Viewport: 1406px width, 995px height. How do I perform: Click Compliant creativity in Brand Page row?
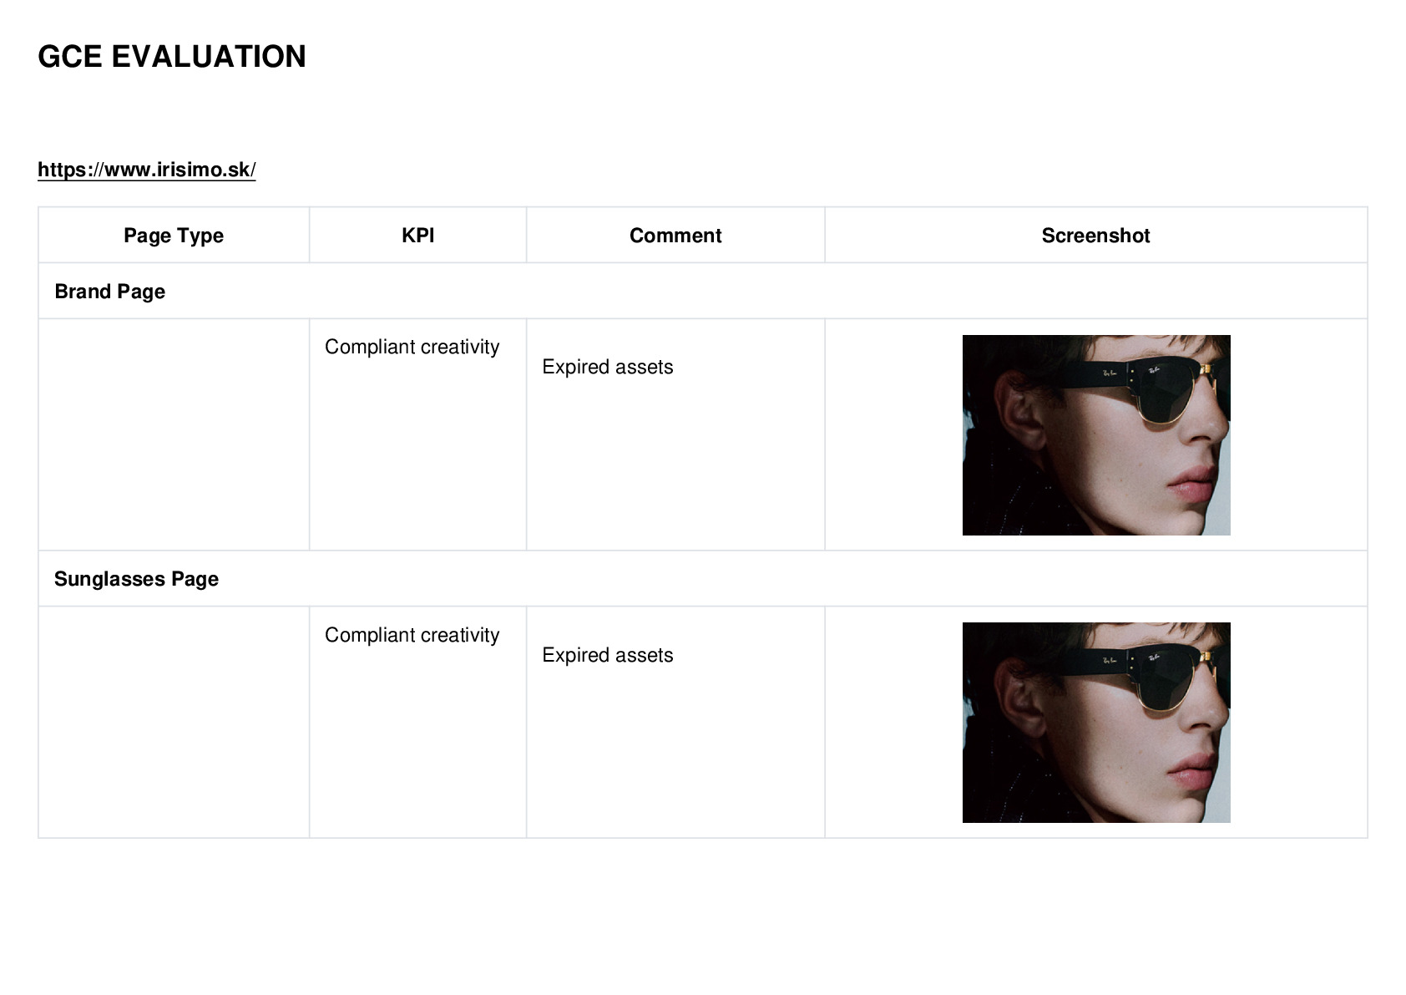pos(412,347)
